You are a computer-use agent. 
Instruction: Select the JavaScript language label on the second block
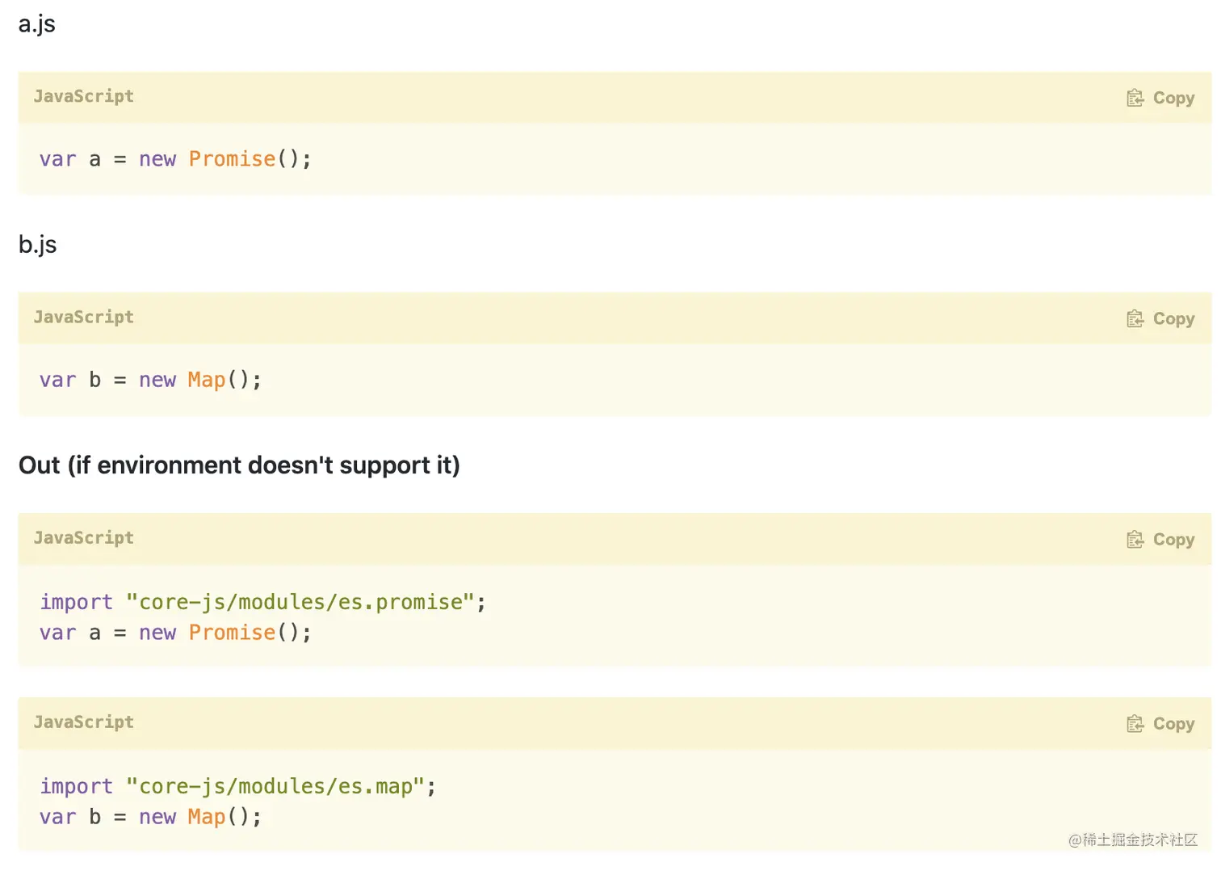point(83,317)
